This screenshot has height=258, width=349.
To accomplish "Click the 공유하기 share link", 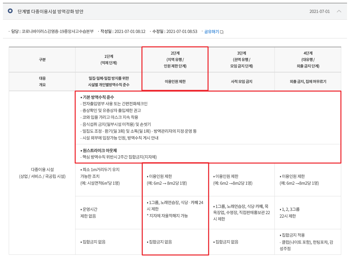I will 211,32.
